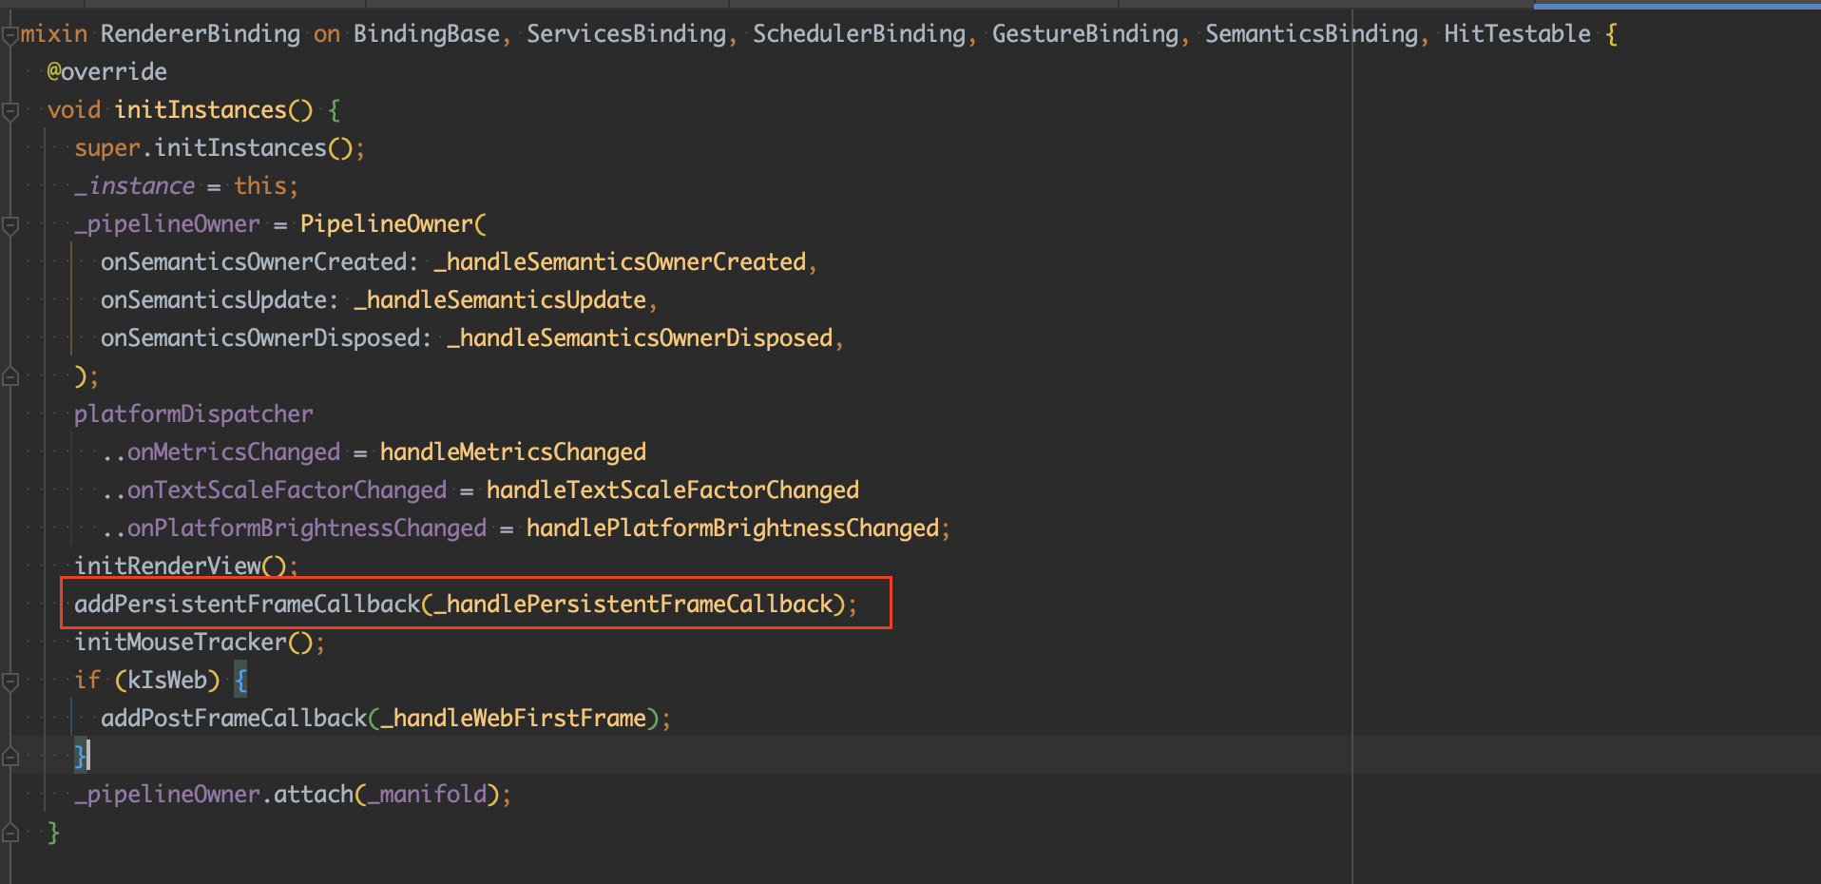
Task: Click SchedulerBinding in the mixin declaration
Action: [x=859, y=34]
